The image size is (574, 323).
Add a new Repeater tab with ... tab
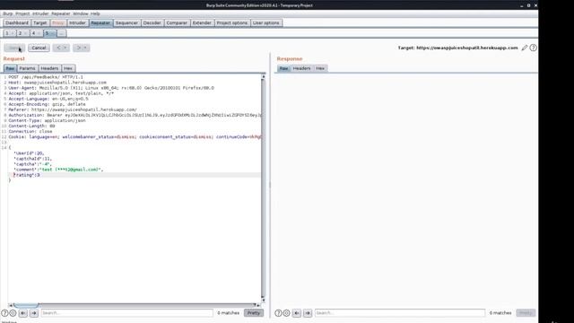pyautogui.click(x=62, y=33)
